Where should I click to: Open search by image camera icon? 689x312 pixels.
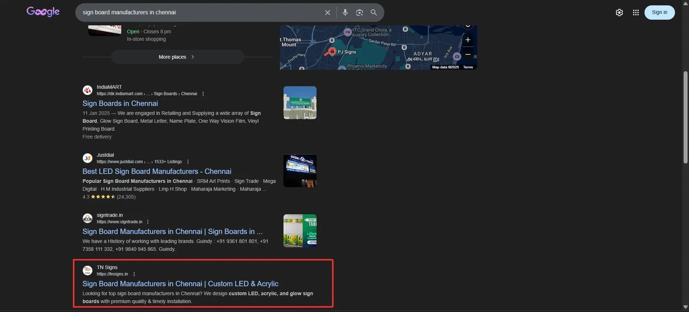pyautogui.click(x=359, y=13)
